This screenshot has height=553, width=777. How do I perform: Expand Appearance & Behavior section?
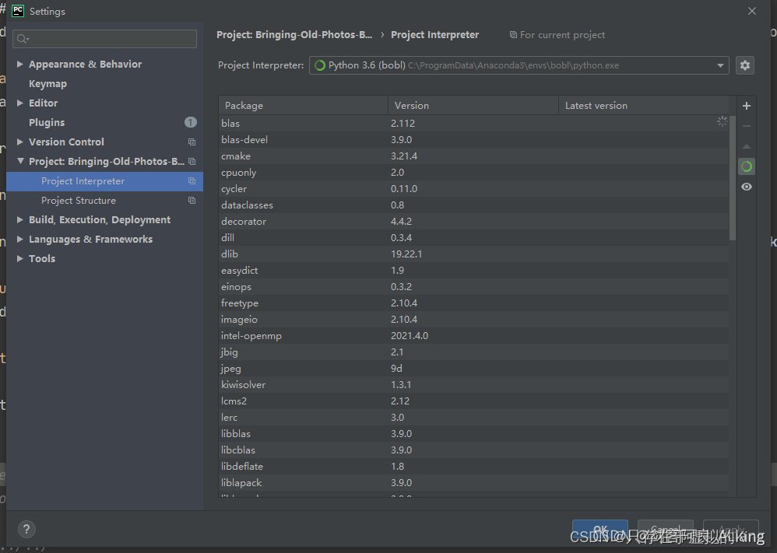[19, 64]
